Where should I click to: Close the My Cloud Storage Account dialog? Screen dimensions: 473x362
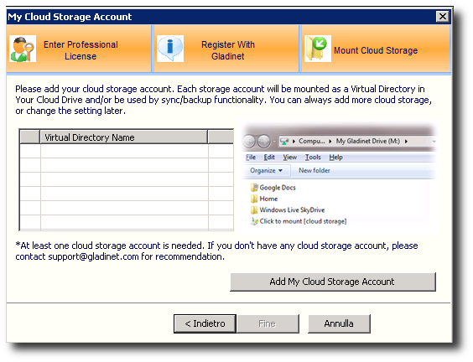443,16
